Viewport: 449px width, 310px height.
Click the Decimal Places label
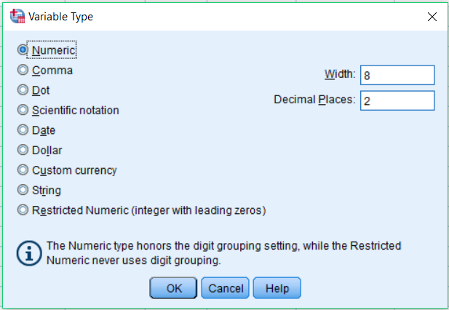(x=314, y=100)
